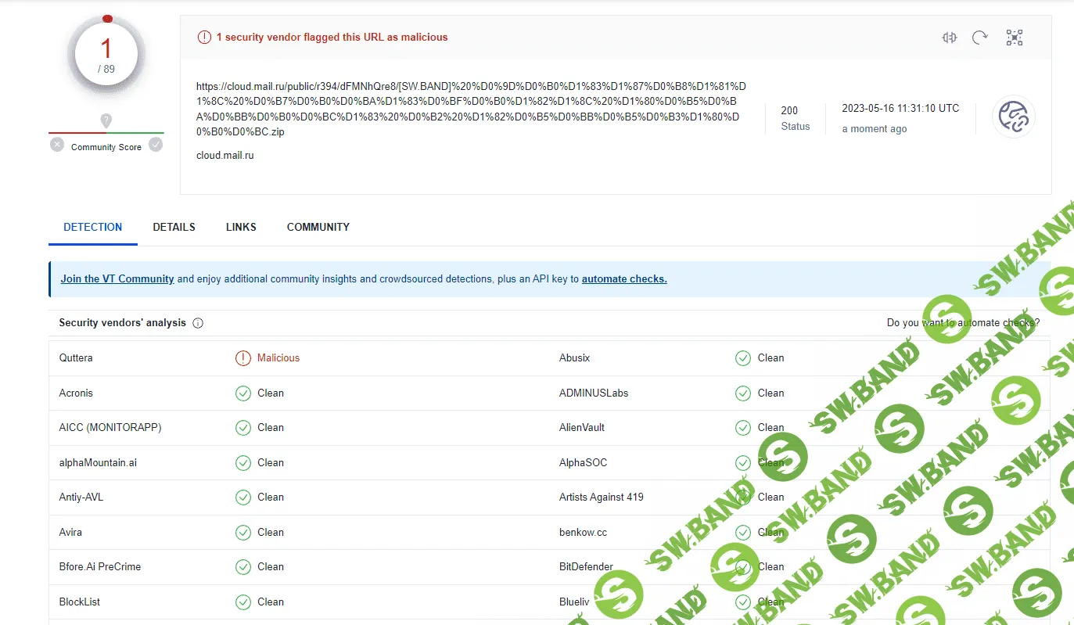The height and width of the screenshot is (625, 1074).
Task: Click the Clean check icon for Acronis
Action: pyautogui.click(x=243, y=393)
